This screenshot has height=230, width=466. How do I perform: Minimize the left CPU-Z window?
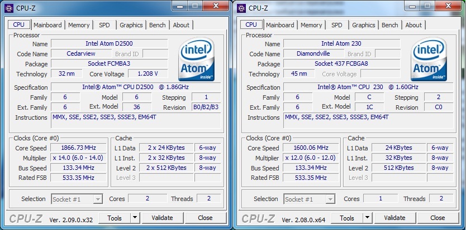point(179,6)
